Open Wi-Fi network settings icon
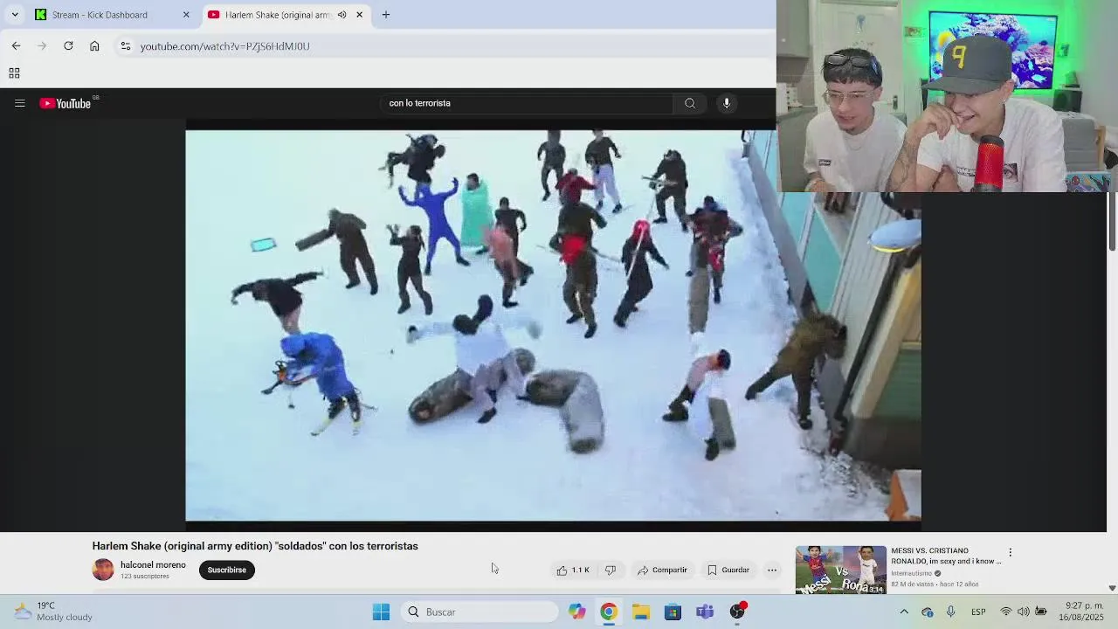Viewport: 1118px width, 629px height. [x=1006, y=612]
